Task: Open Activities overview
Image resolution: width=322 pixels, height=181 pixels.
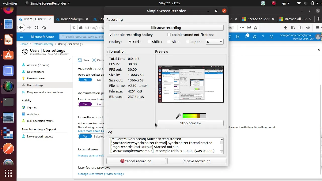Action: [10, 3]
